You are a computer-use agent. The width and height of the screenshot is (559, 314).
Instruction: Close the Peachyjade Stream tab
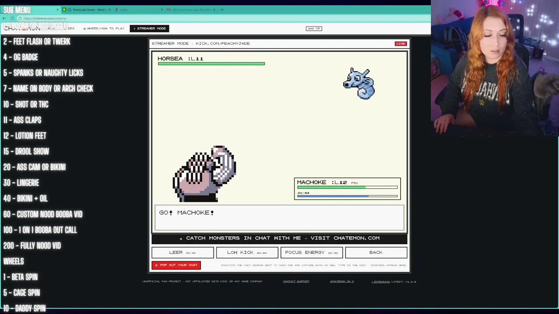click(110, 10)
